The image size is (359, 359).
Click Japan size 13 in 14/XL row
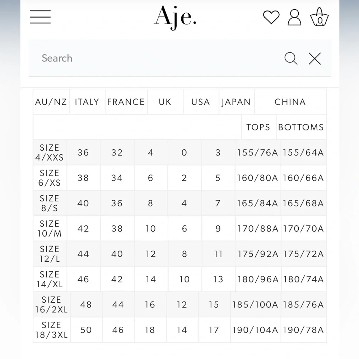(x=218, y=279)
